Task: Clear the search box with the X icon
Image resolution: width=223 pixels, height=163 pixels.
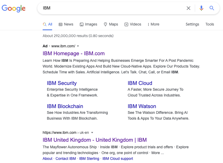Action: click(x=189, y=8)
